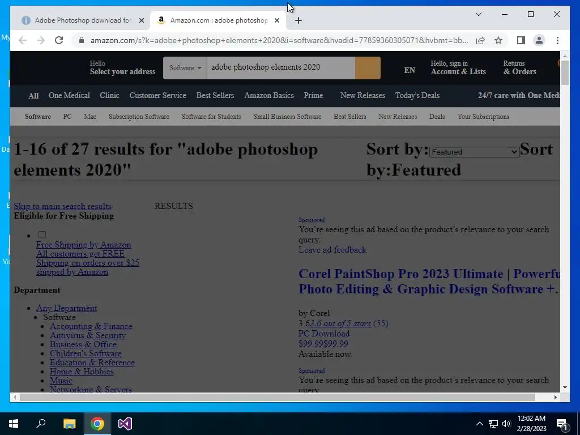Select PC in the software subnav

[67, 117]
